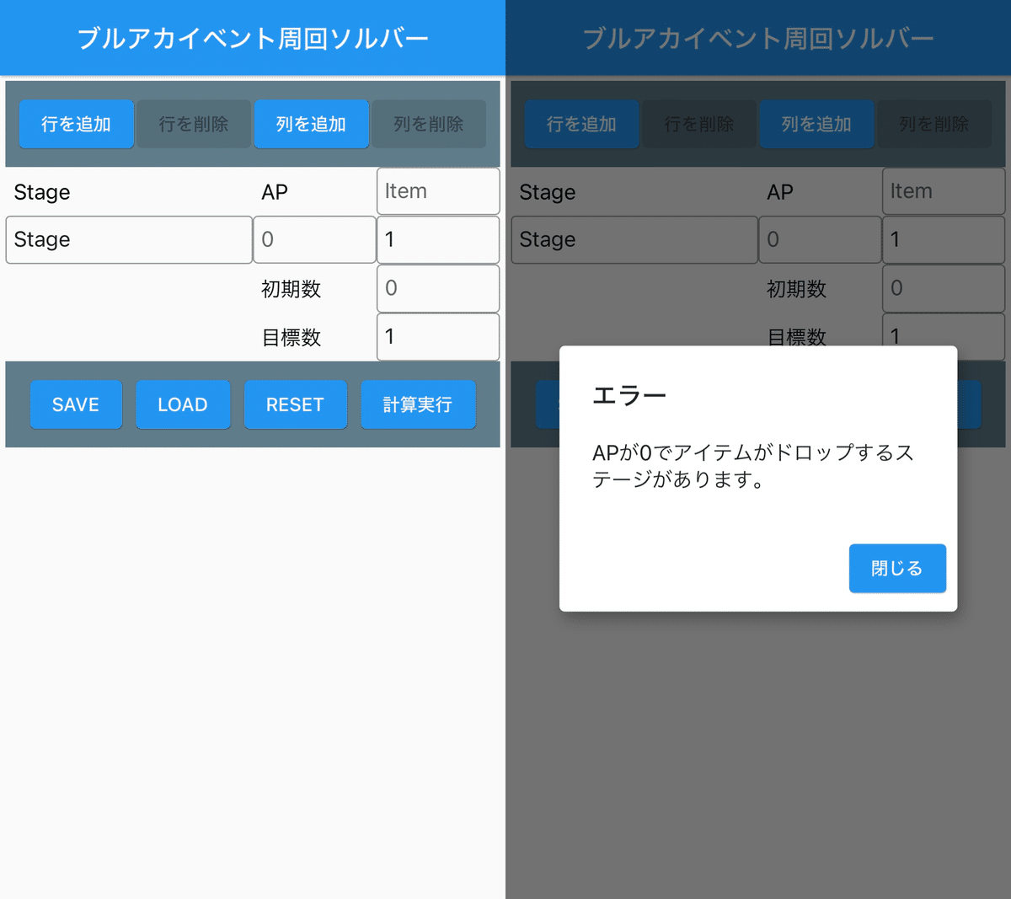The width and height of the screenshot is (1011, 899).
Task: Click the 初期数 label in left screen
Action: pyautogui.click(x=292, y=289)
